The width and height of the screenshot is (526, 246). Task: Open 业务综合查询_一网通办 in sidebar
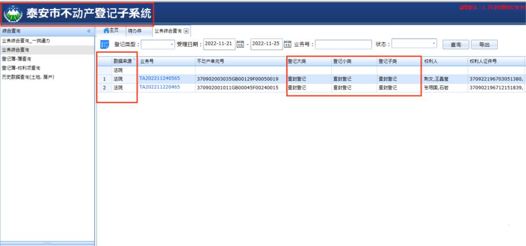[x=26, y=41]
